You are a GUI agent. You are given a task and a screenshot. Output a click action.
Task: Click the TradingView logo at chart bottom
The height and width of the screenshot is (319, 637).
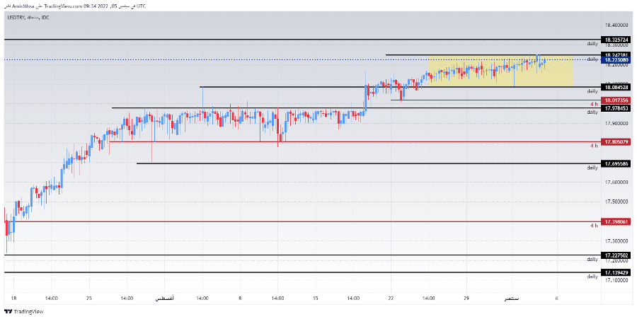tap(23, 312)
